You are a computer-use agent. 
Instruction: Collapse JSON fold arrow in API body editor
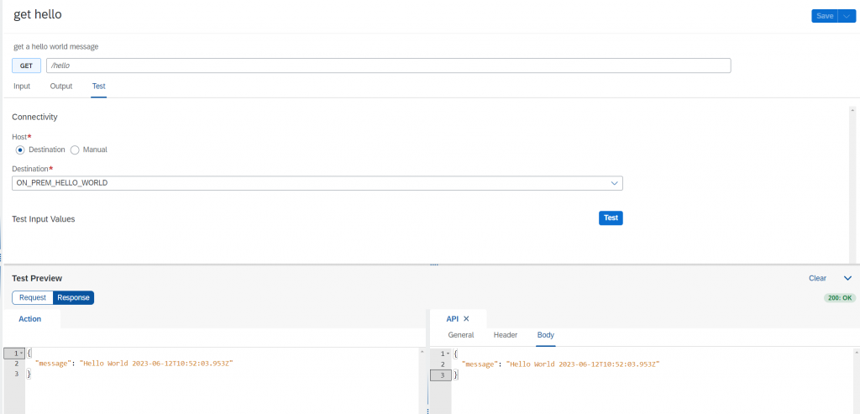[x=448, y=354]
